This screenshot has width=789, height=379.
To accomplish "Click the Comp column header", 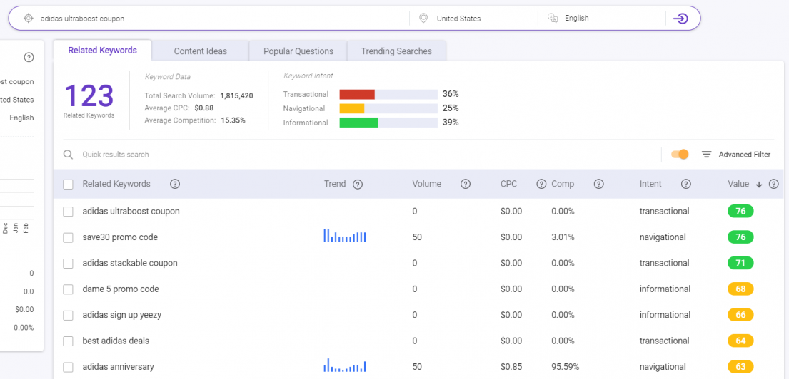I will pos(563,185).
